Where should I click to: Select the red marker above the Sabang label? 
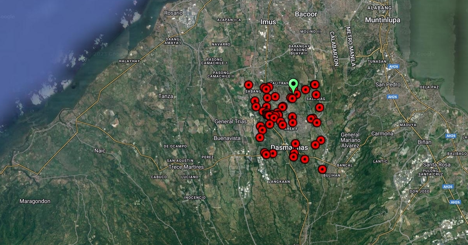pyautogui.click(x=248, y=84)
